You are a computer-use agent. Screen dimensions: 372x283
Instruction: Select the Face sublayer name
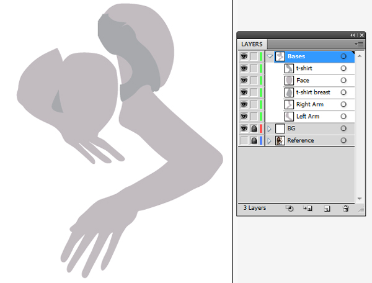[303, 81]
